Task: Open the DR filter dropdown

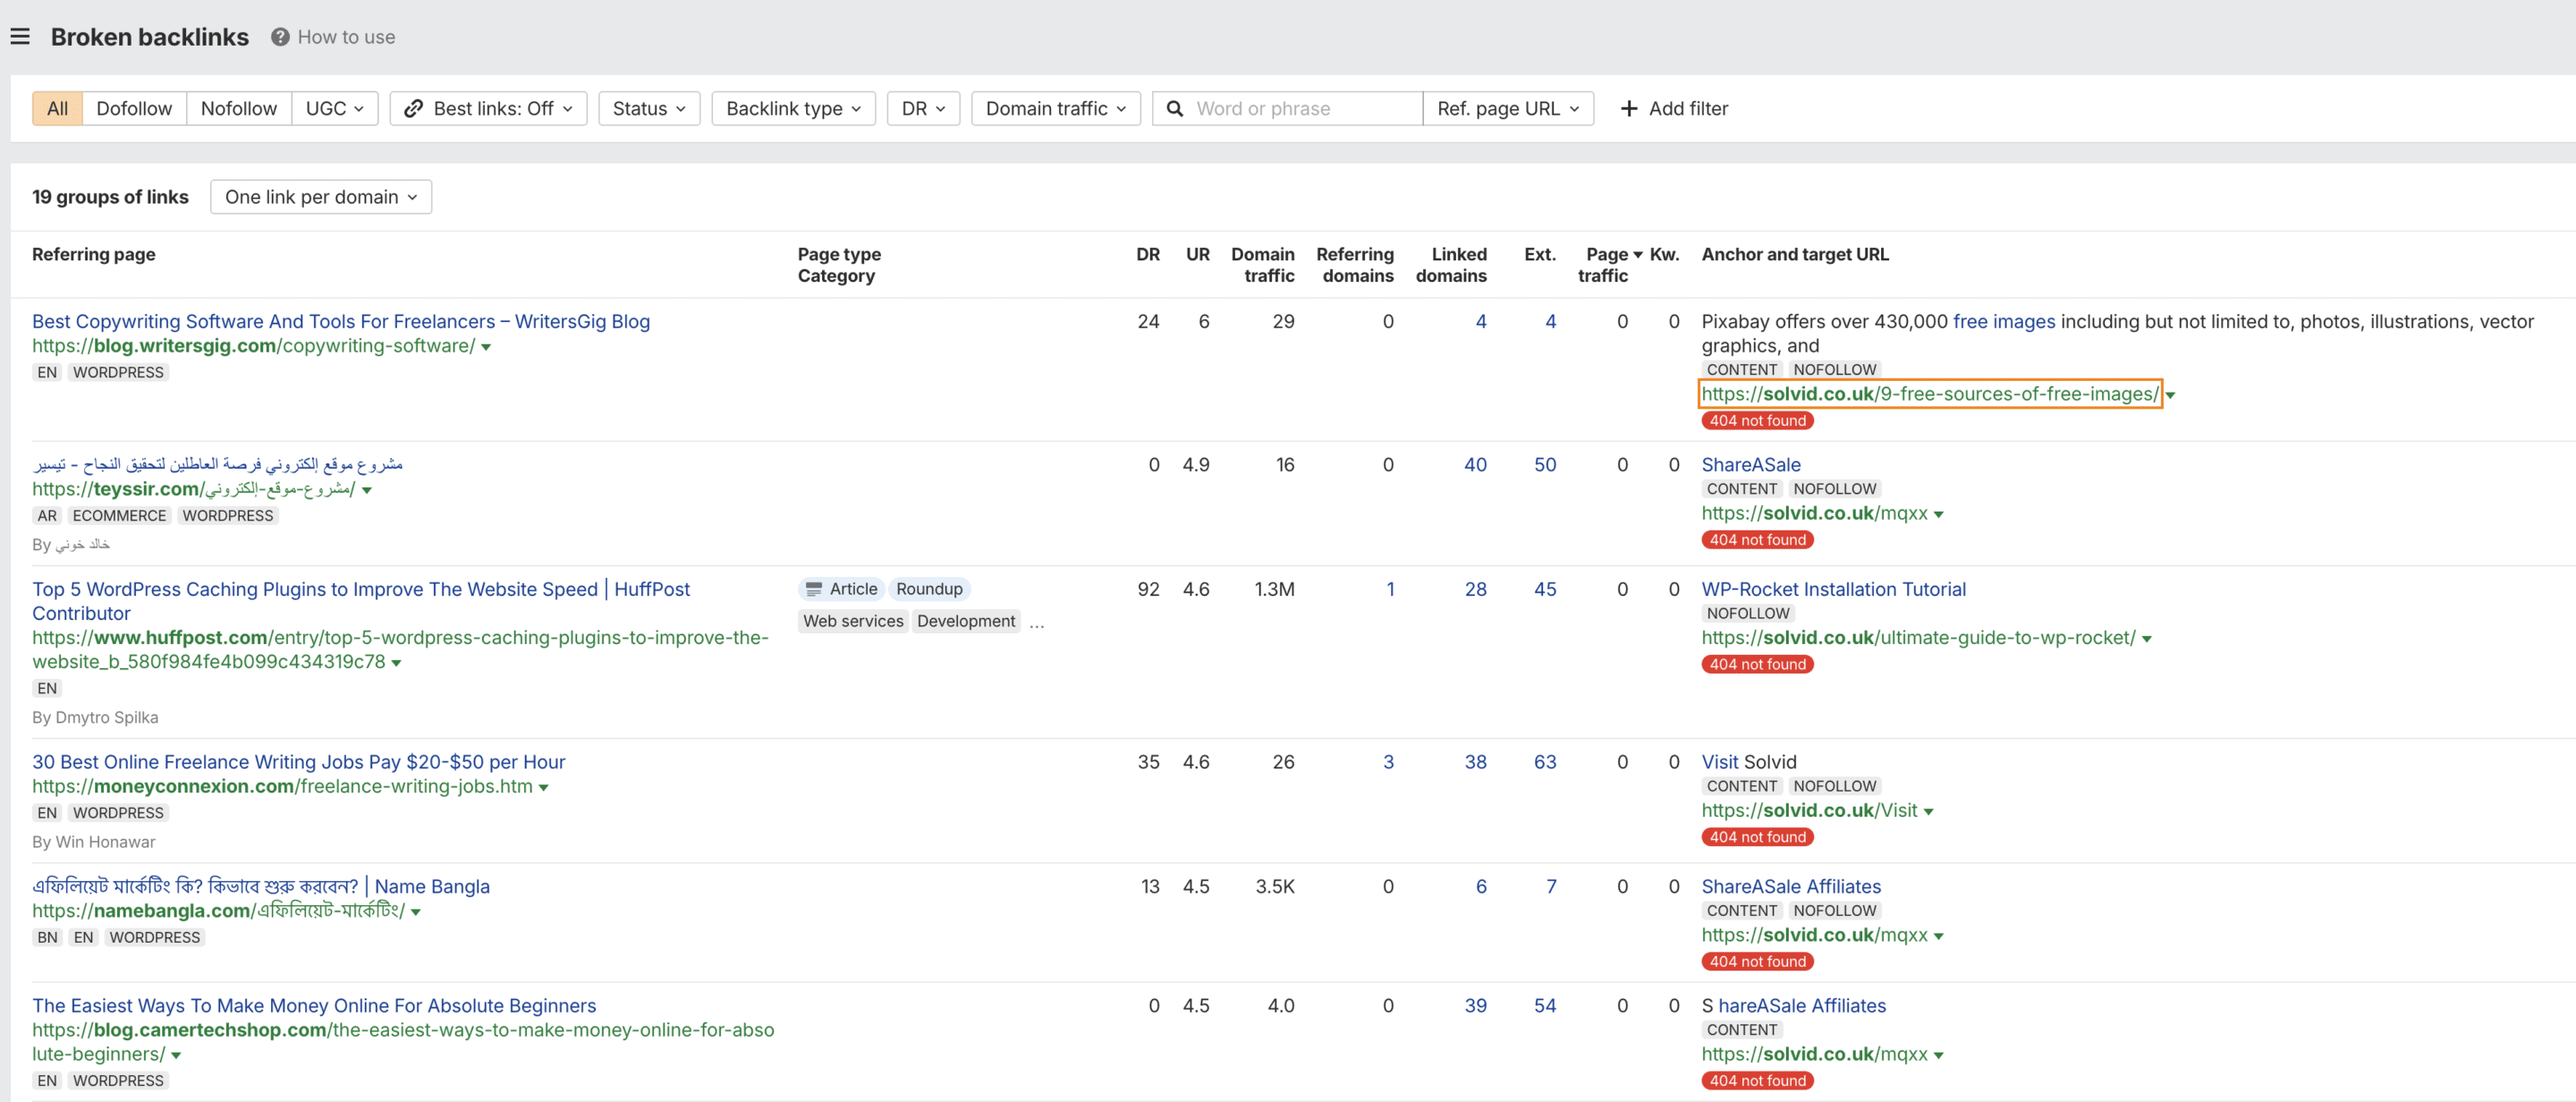Action: pos(923,108)
